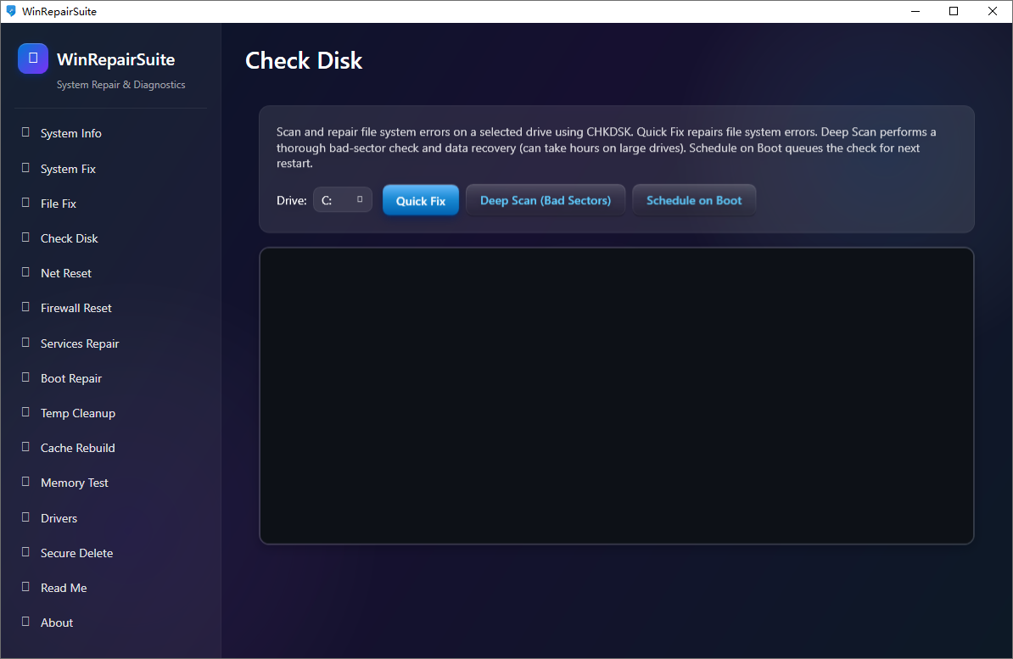Click the CHKDSK description paragraph
The width and height of the screenshot is (1013, 659).
tap(606, 148)
